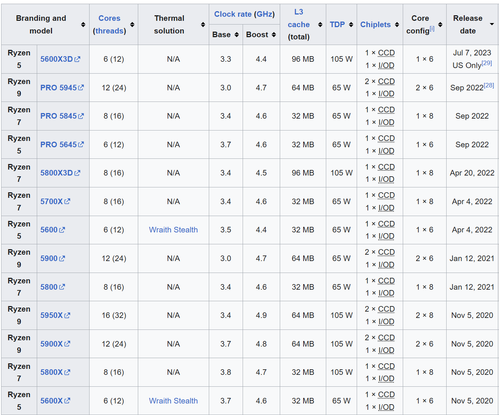Sort by Base clock arrows

point(237,35)
